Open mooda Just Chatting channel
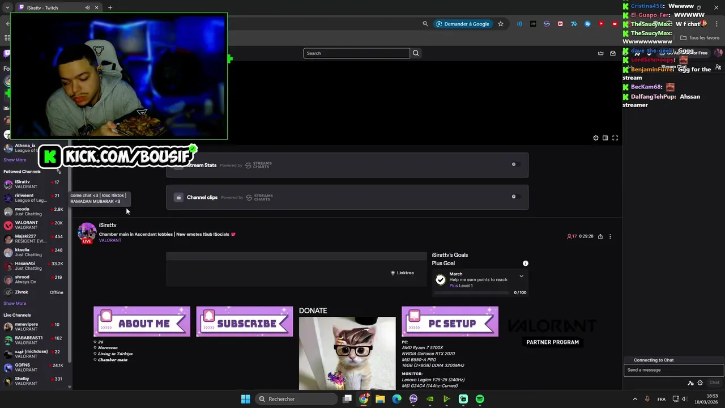The height and width of the screenshot is (408, 725). [34, 211]
